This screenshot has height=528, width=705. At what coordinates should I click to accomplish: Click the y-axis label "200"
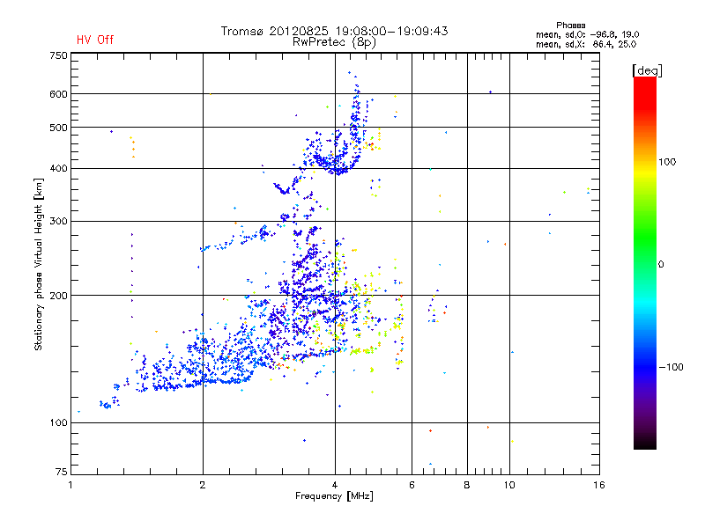coord(58,296)
